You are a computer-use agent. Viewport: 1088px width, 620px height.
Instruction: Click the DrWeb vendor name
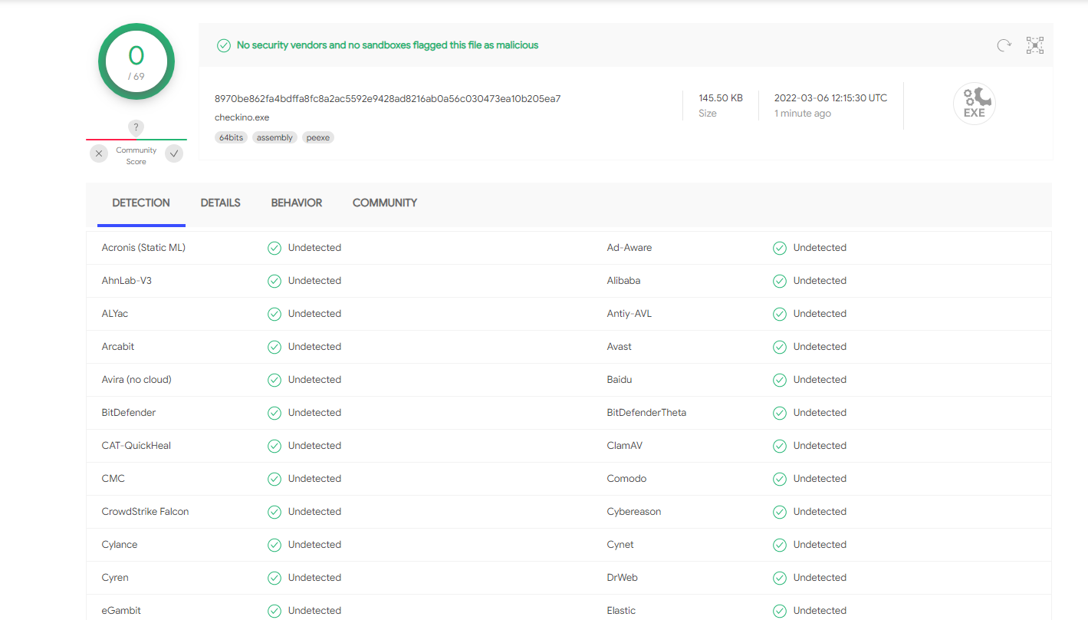click(x=623, y=578)
